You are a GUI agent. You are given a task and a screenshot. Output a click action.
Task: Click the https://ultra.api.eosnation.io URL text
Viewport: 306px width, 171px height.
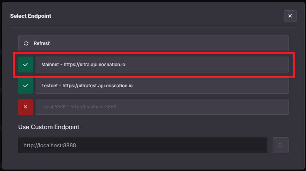(94, 65)
